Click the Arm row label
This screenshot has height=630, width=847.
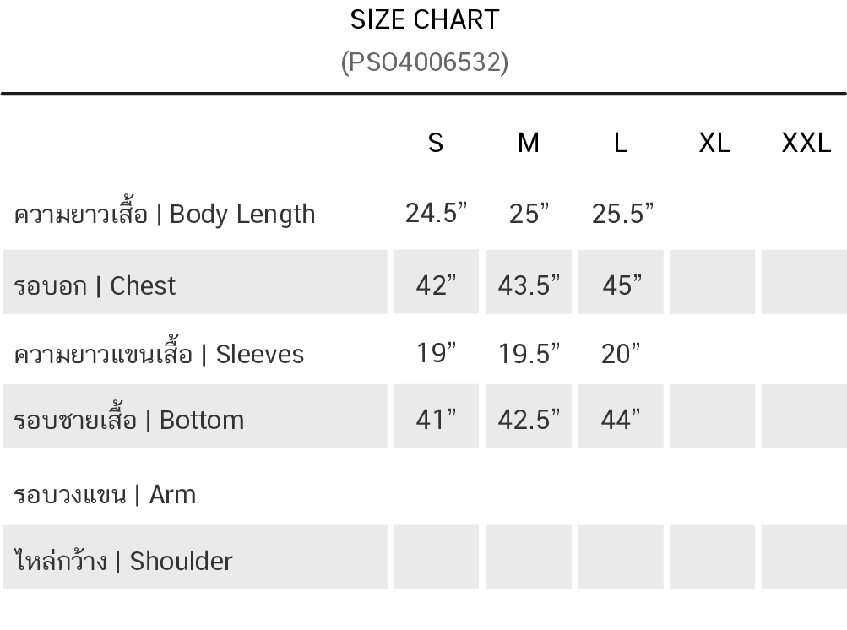pyautogui.click(x=105, y=494)
